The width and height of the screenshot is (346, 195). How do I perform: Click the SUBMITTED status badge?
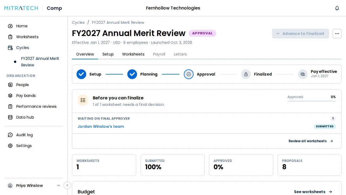point(325,126)
